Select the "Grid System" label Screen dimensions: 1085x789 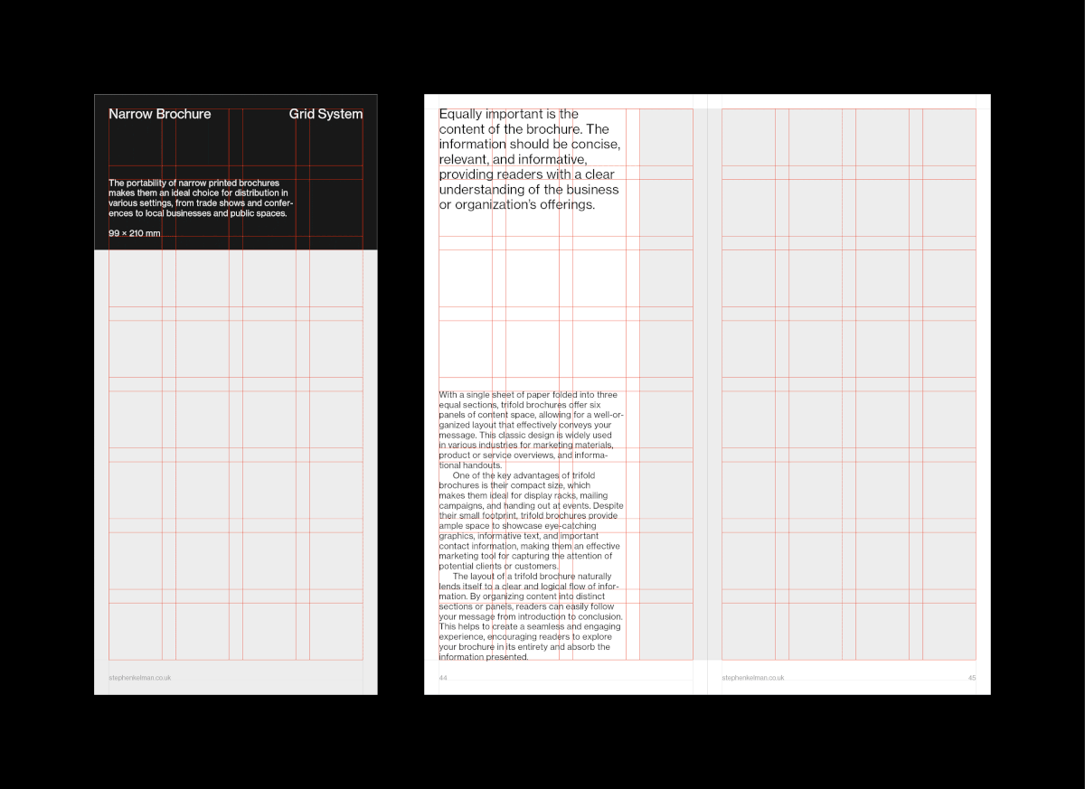click(325, 114)
